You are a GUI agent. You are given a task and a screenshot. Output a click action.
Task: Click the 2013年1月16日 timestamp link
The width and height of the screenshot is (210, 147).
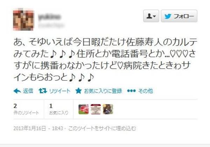click(x=30, y=128)
